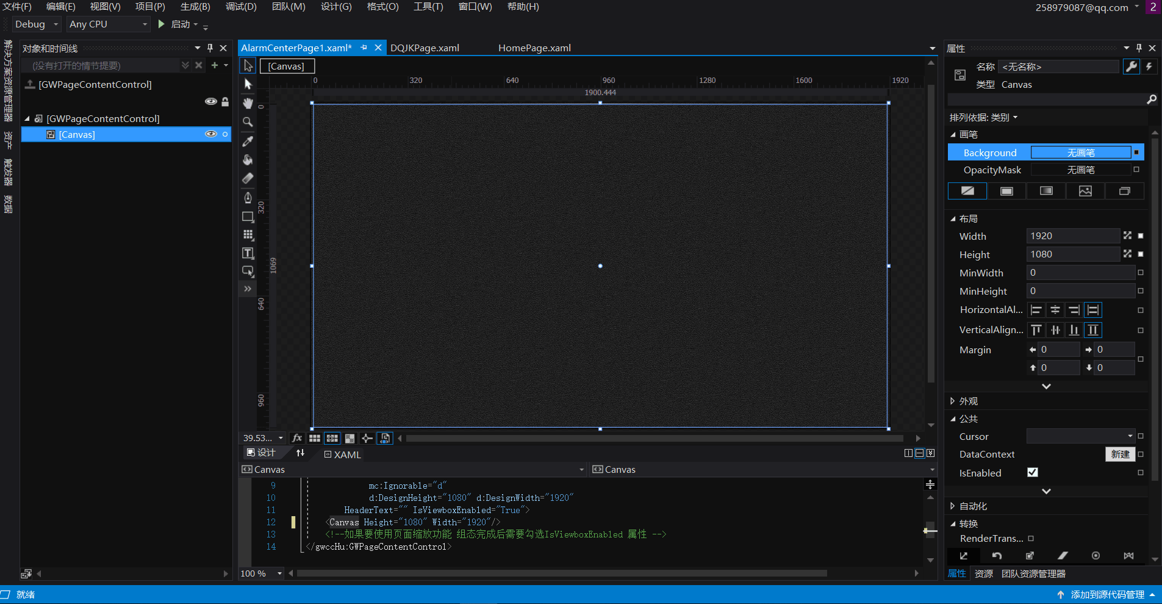Viewport: 1162px width, 604px height.
Task: Select the Paint Bucket tool
Action: [248, 160]
